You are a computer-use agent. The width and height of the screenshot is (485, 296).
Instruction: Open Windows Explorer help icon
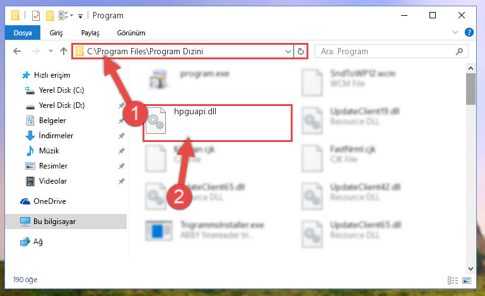tap(469, 32)
